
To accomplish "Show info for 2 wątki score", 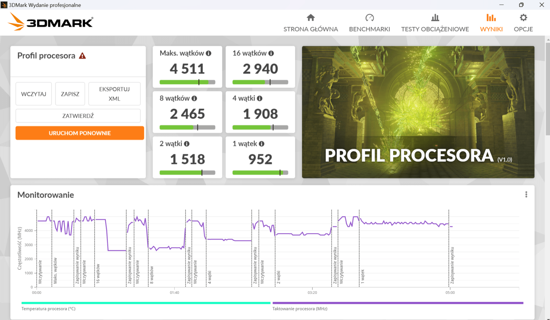I will pyautogui.click(x=187, y=144).
